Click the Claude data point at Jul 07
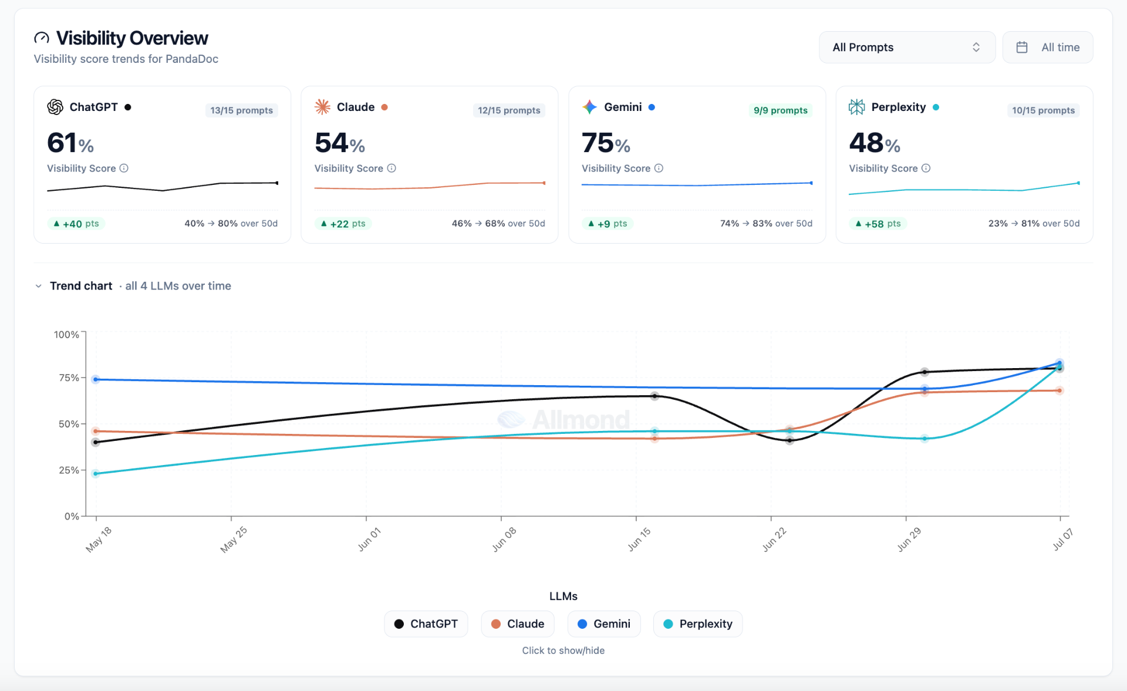Screen dimensions: 1127x691 [1059, 390]
